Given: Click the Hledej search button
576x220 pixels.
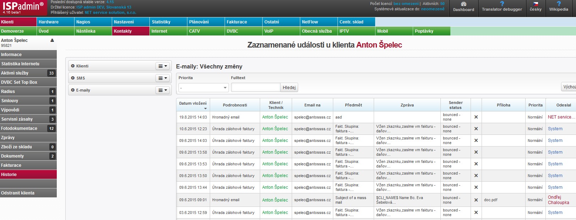Looking at the screenshot, I should click(x=289, y=87).
